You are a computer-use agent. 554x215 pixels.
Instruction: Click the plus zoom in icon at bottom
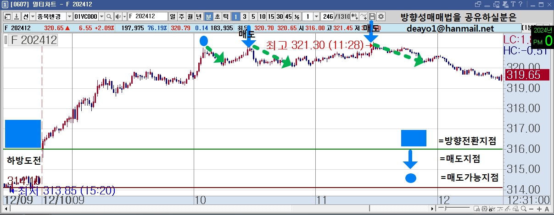[x=539, y=209]
